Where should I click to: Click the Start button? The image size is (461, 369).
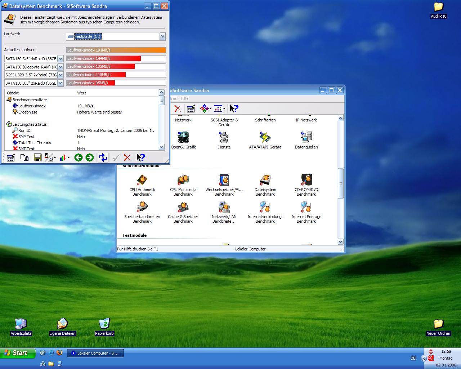tap(18, 353)
